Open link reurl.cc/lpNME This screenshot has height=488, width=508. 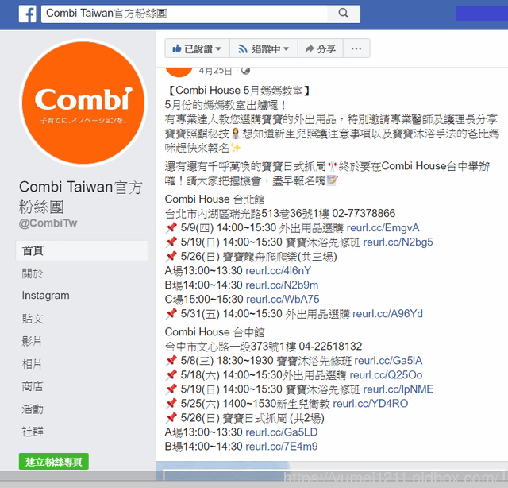tap(398, 389)
